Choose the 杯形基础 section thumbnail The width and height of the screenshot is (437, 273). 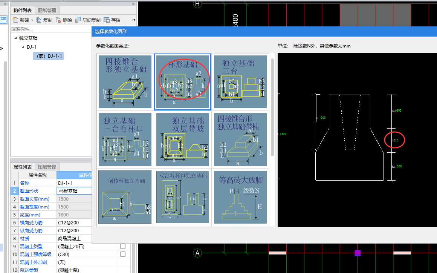[183, 82]
